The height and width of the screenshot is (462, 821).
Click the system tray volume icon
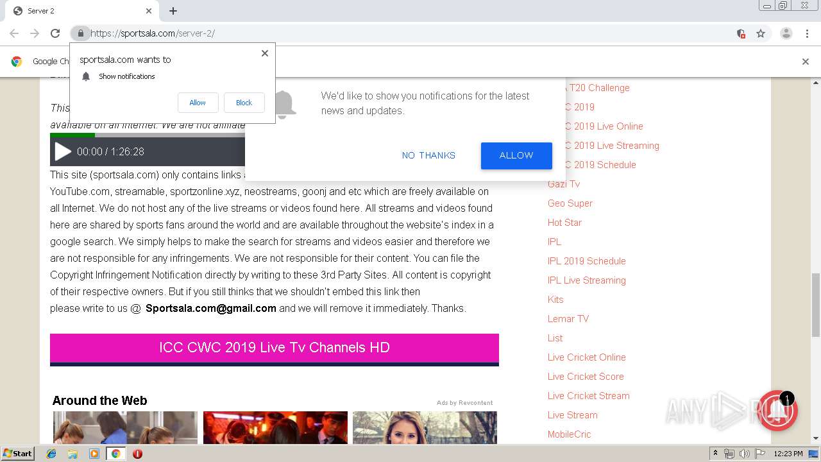(x=744, y=454)
